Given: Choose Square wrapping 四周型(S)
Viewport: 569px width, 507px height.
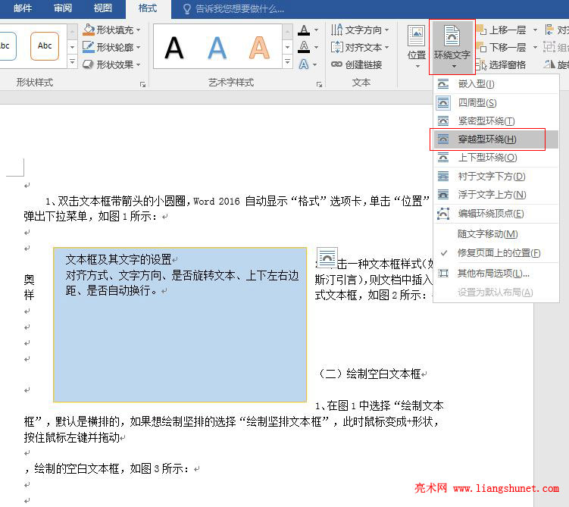Looking at the screenshot, I should [x=496, y=103].
